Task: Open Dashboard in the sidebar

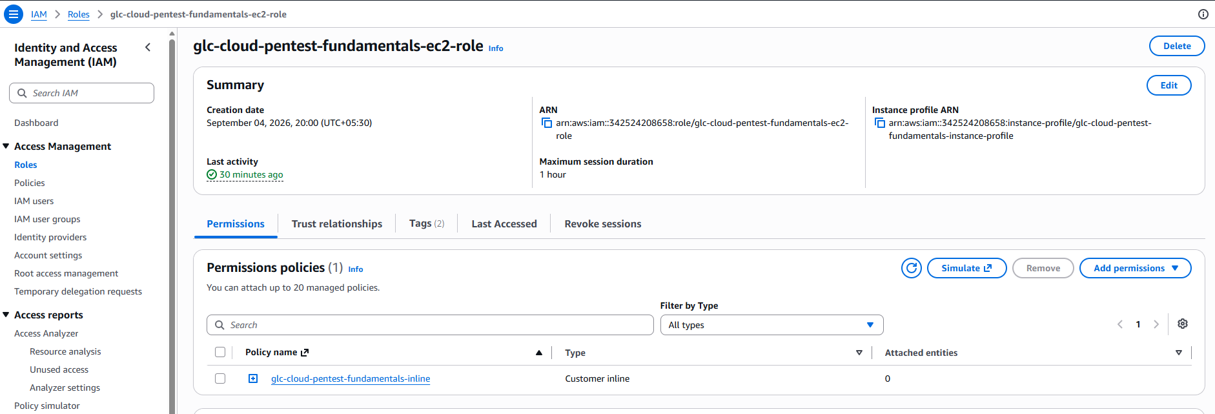Action: point(36,123)
